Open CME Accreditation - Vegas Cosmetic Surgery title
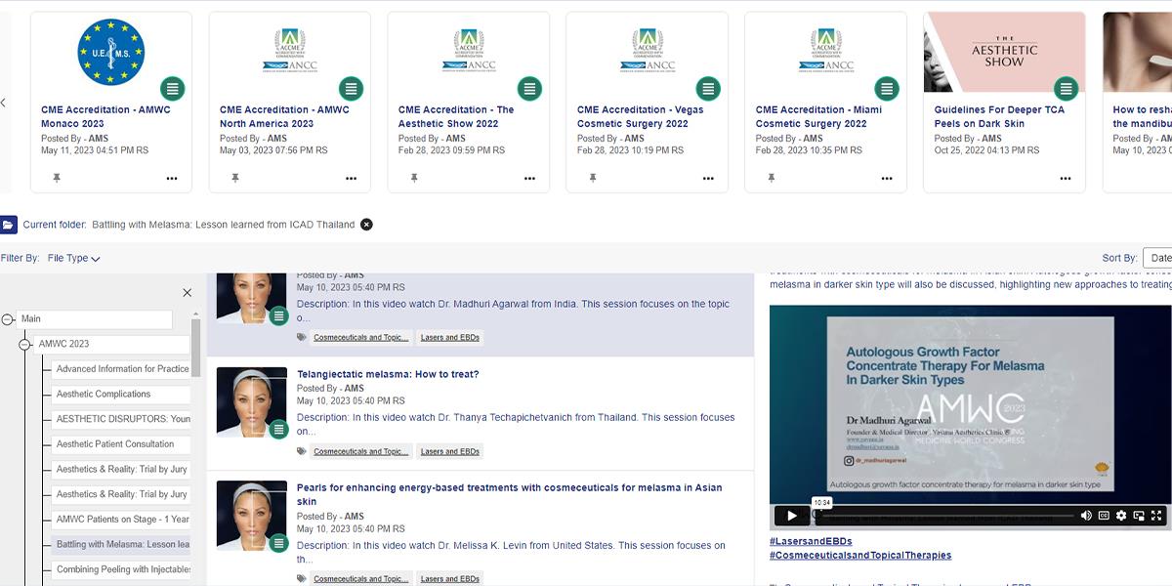1172x586 pixels. 642,116
